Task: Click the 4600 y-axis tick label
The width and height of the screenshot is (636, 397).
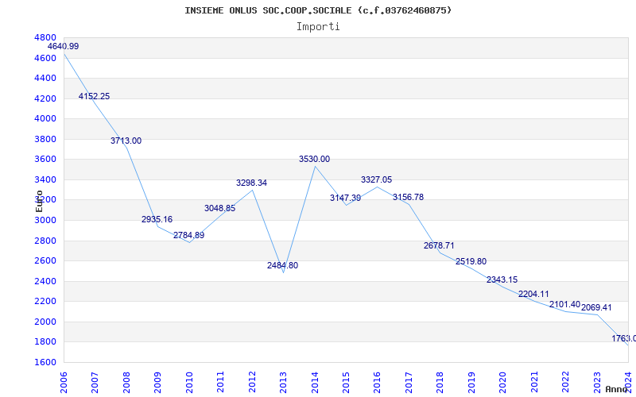Action: [x=45, y=58]
